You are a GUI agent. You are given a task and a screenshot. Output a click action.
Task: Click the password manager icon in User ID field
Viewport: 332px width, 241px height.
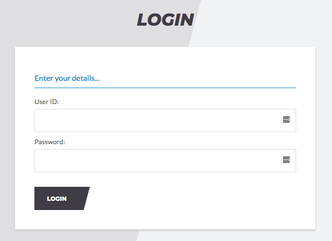(x=286, y=120)
